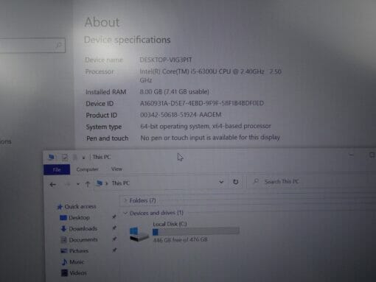Click the Local Disk (C:) drive icon
376x282 pixels.
(x=139, y=233)
